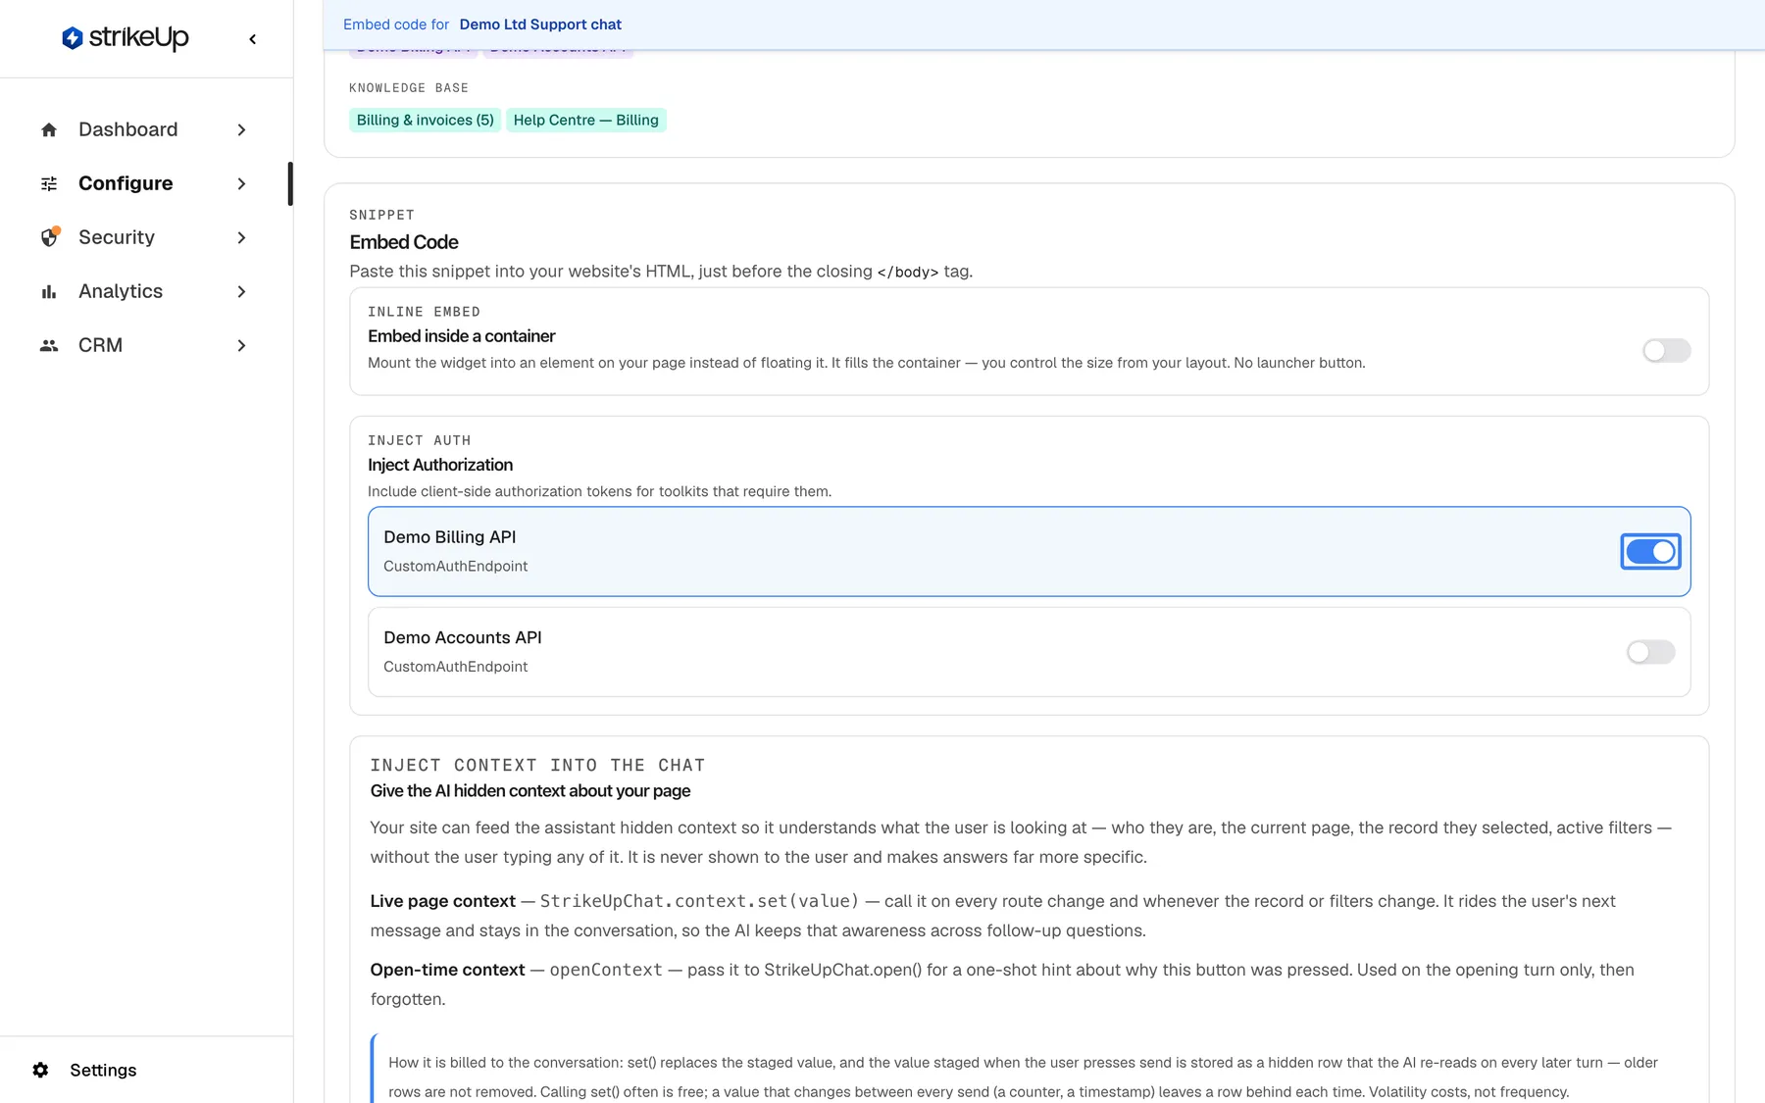Click the Security shield icon
This screenshot has height=1103, width=1765.
[x=49, y=237]
